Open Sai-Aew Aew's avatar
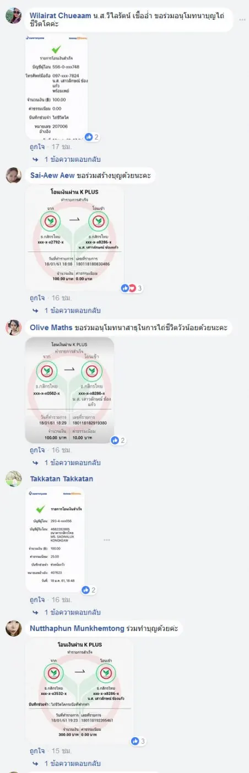 [14, 176]
